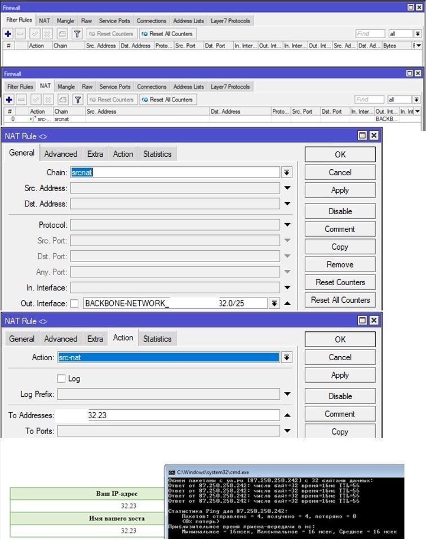This screenshot has width=426, height=540.
Task: Click the add rule plus icon in Filter Rules
Action: tap(8, 34)
